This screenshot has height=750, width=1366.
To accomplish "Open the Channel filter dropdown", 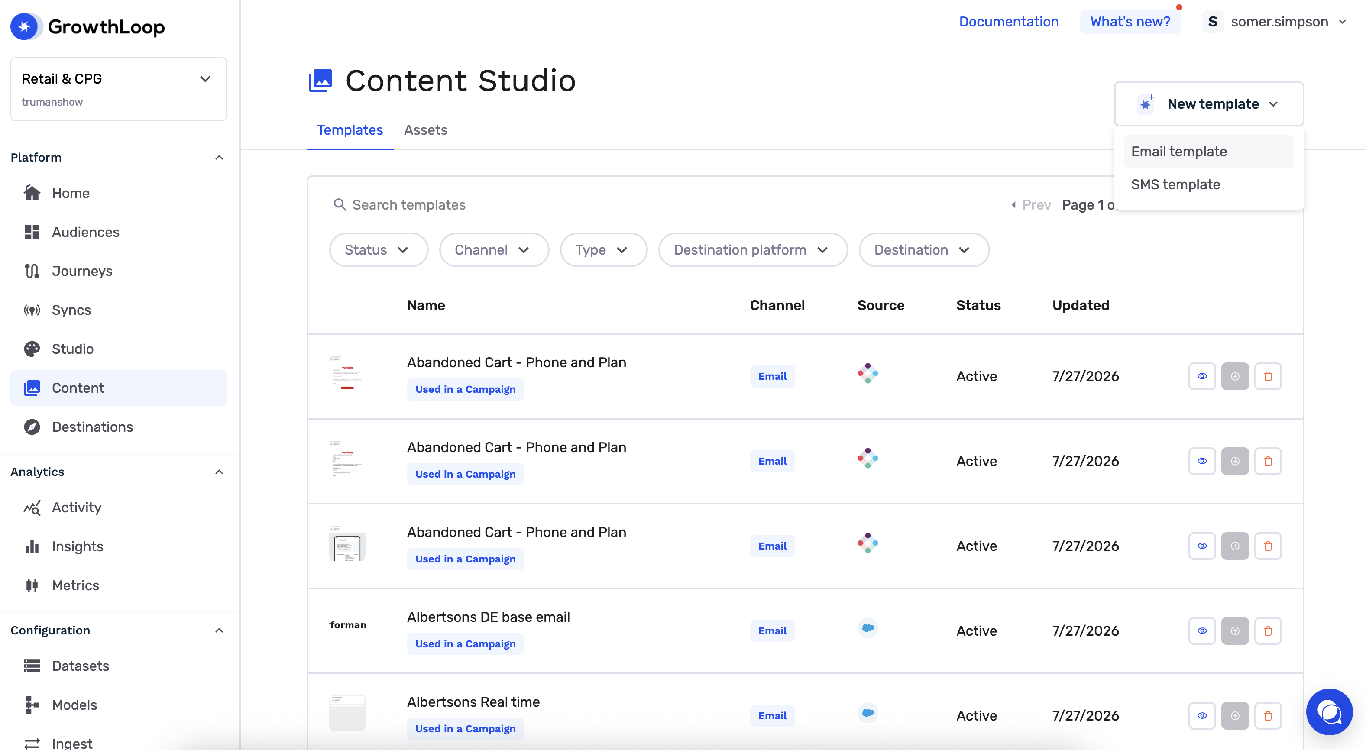I will click(x=493, y=250).
